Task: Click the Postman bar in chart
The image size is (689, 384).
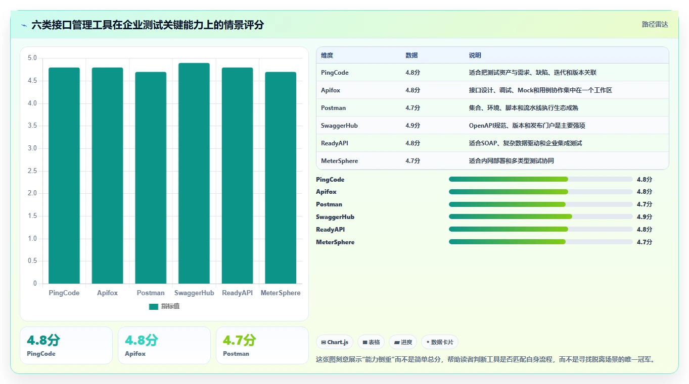Action: point(151,178)
